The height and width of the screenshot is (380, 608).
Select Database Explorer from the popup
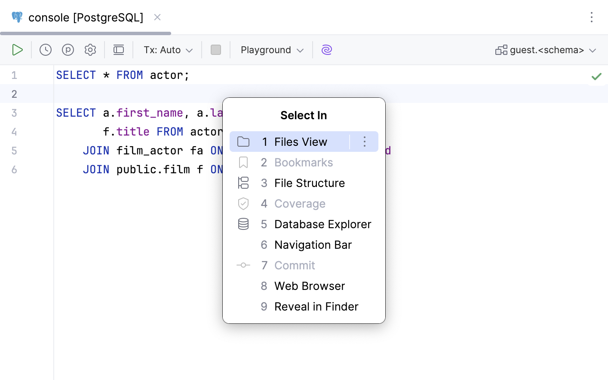[x=322, y=224]
